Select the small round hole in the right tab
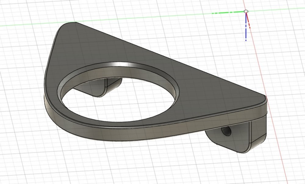Screen dimensions: 305x184 click(226, 131)
